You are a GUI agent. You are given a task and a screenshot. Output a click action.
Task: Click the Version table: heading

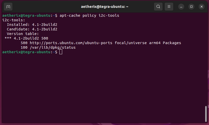23,34
